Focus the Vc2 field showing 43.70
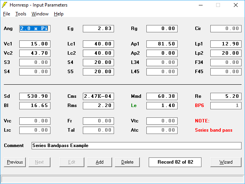Screen dimensions: 245x184 (x=35, y=53)
